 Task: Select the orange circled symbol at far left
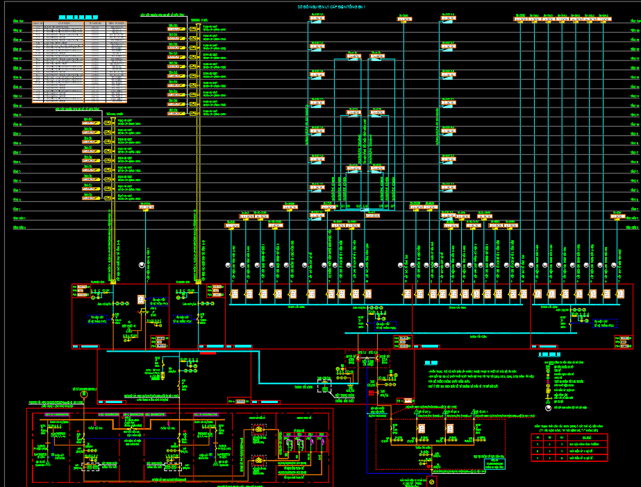coord(84,393)
